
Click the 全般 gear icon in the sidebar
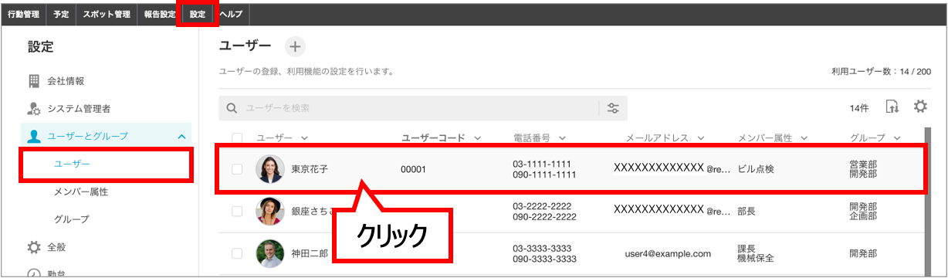(34, 248)
